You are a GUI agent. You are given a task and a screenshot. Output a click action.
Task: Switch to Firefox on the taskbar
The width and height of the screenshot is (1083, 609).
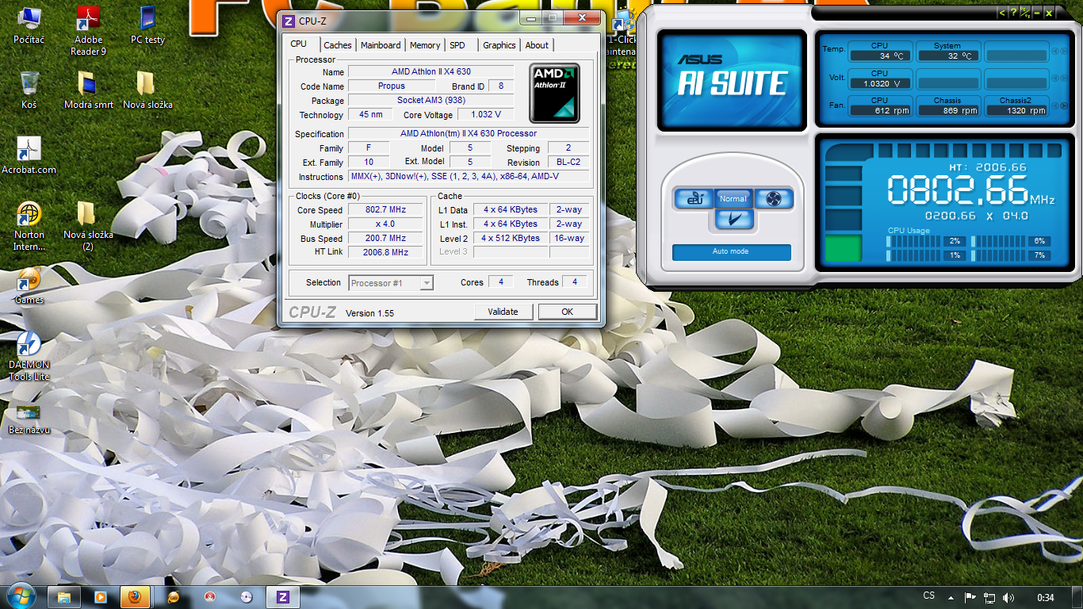tap(137, 596)
